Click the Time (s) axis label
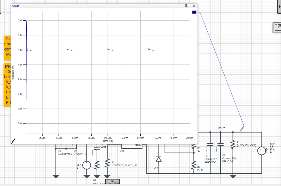The image size is (281, 186). [x=108, y=141]
